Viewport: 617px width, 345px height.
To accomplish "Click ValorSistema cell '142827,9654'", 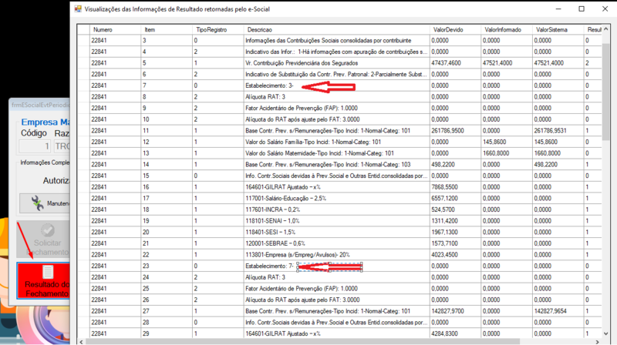I will [558, 311].
